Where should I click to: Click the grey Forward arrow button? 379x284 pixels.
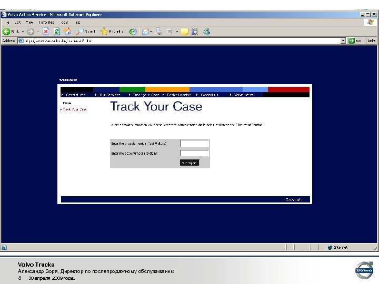click(x=31, y=32)
